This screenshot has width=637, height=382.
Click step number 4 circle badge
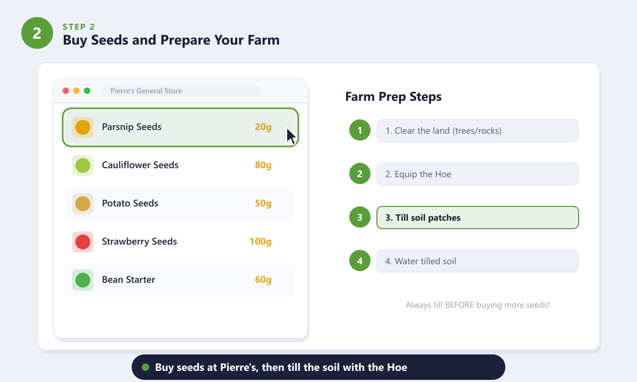coord(360,261)
